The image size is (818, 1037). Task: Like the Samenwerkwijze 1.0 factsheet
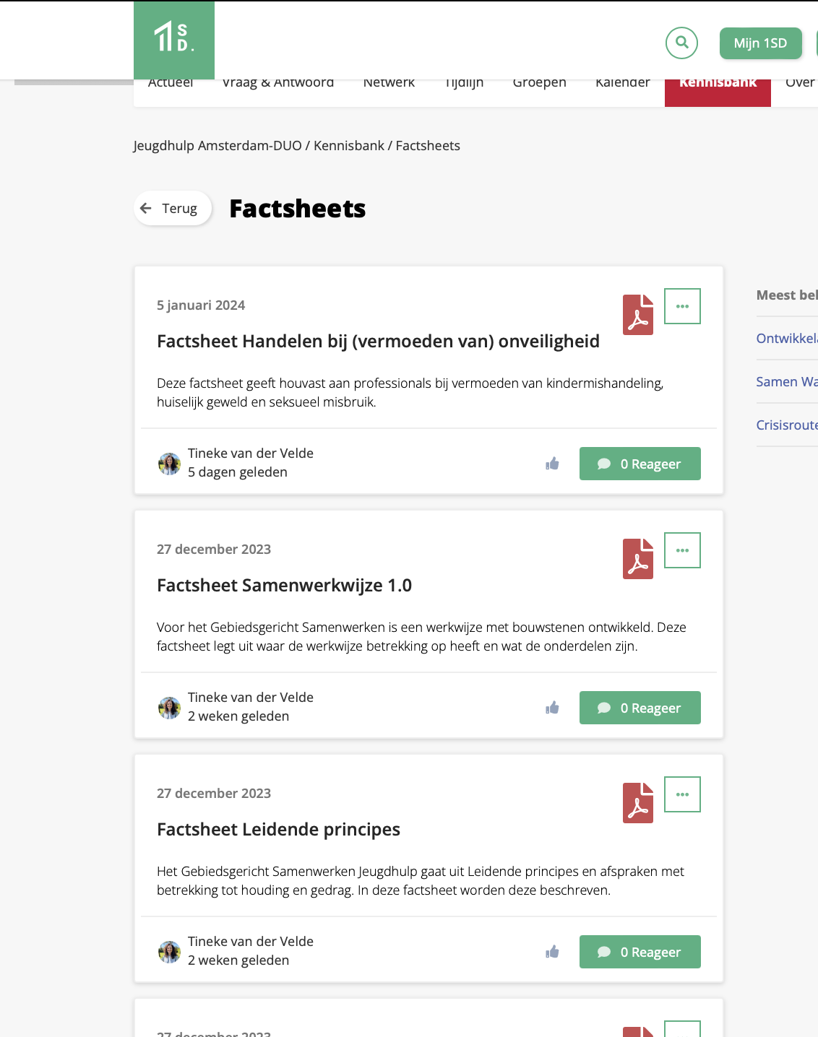coord(553,708)
